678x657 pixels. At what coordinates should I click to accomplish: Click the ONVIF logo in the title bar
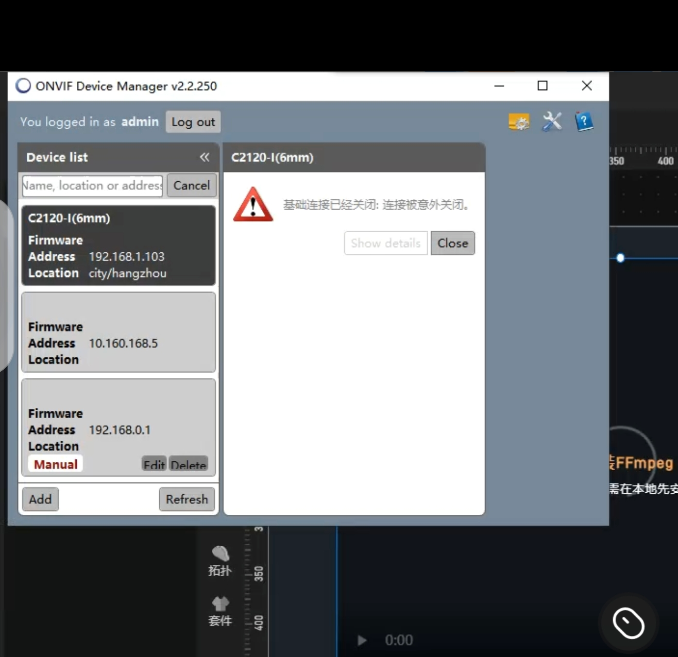[x=23, y=86]
